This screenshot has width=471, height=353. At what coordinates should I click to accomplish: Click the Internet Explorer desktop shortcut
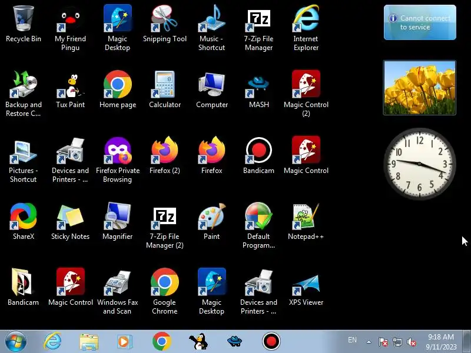click(x=306, y=28)
